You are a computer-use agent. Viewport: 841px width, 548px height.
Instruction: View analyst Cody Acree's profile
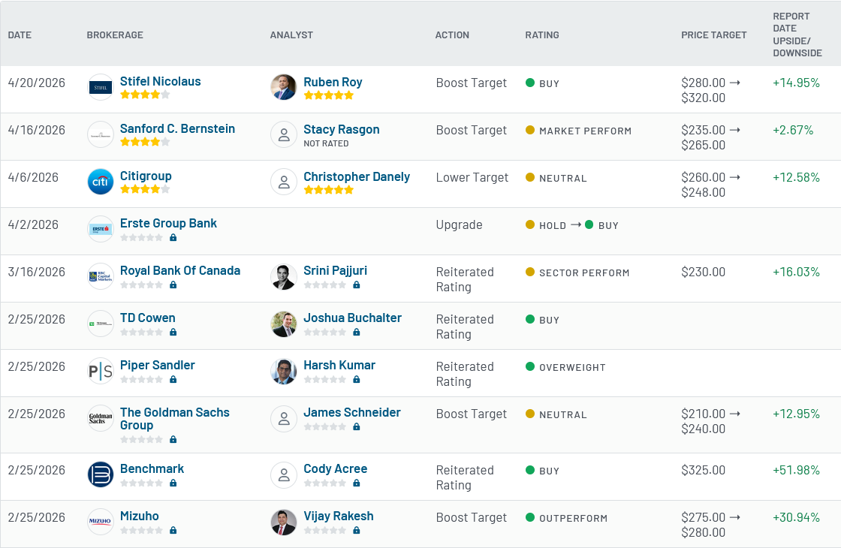coord(335,468)
